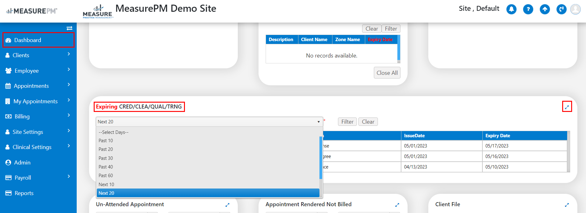Click Site , Default user label
586x213 pixels.
pos(479,9)
